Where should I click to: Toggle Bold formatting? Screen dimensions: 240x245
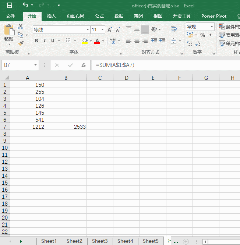pos(36,41)
